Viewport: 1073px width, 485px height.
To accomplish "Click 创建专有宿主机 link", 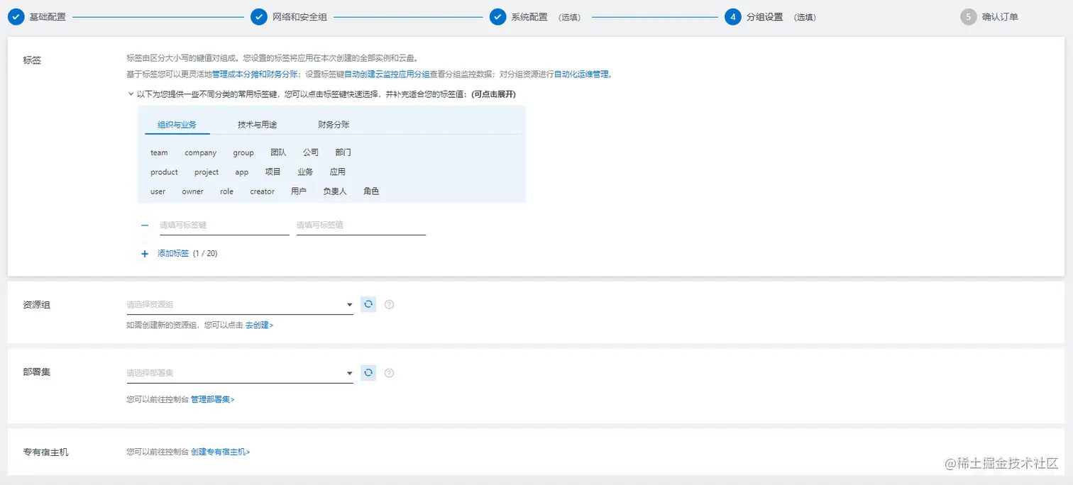I will click(x=220, y=451).
